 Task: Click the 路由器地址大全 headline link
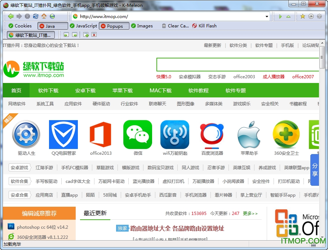click(x=177, y=228)
